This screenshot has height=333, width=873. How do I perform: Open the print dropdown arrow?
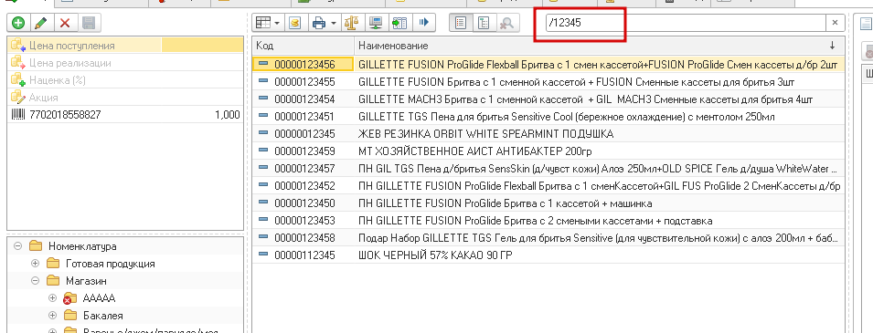tap(334, 23)
